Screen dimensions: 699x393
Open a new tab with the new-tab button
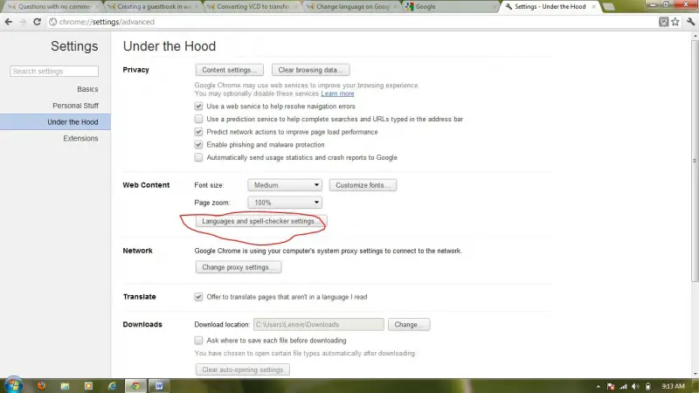pyautogui.click(x=608, y=7)
